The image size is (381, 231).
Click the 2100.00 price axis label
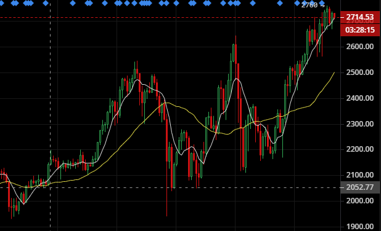(360, 175)
